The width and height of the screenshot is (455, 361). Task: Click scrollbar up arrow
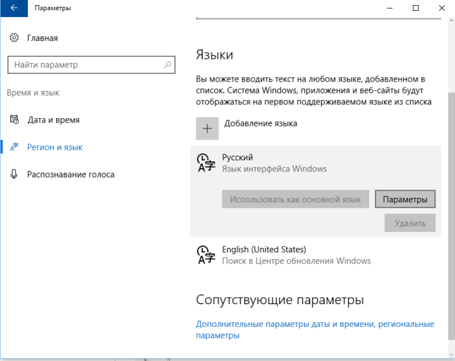[451, 21]
